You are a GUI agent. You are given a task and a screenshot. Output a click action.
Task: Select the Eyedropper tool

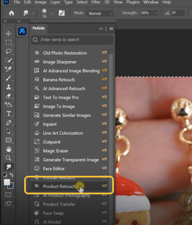pyautogui.click(x=8, y=69)
